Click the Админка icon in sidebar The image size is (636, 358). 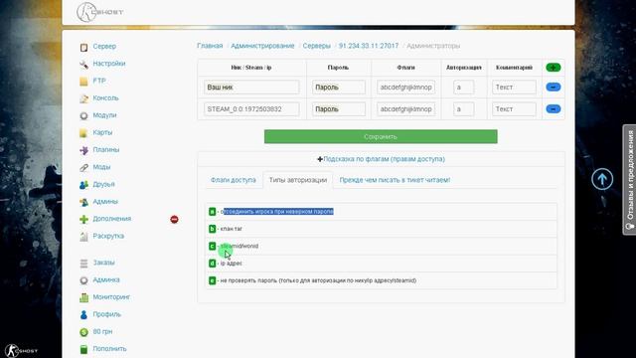pyautogui.click(x=83, y=280)
